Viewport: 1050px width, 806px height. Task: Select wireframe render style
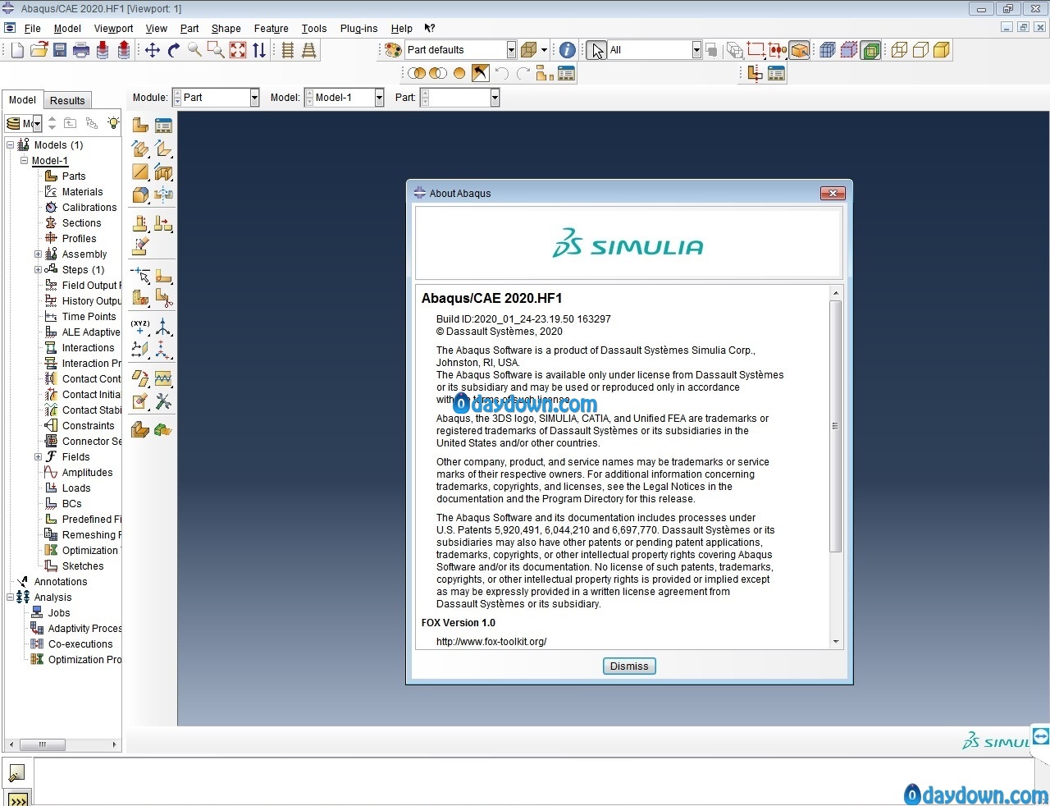[900, 50]
